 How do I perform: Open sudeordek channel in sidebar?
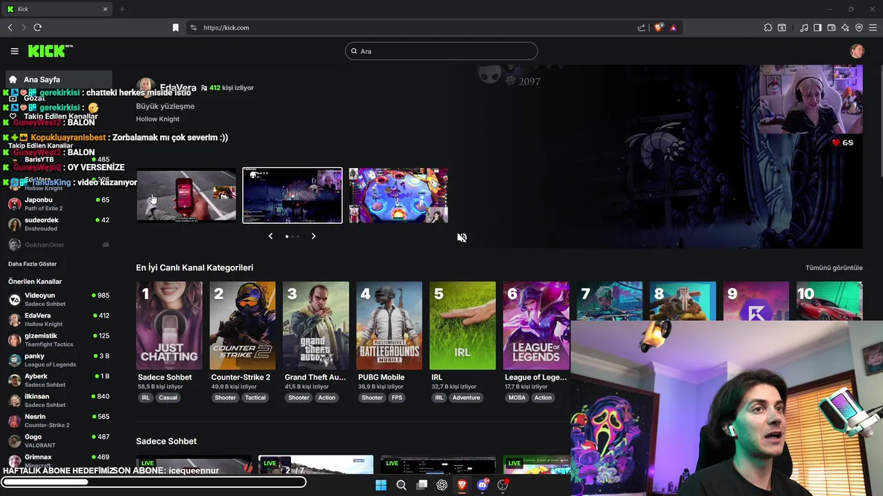[x=58, y=224]
